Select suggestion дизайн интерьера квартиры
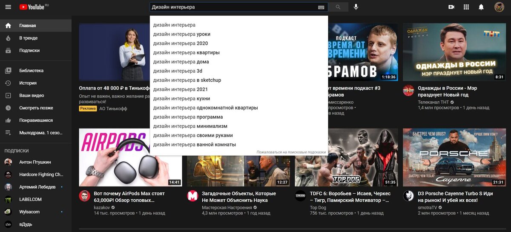This screenshot has width=511, height=232. (x=239, y=53)
